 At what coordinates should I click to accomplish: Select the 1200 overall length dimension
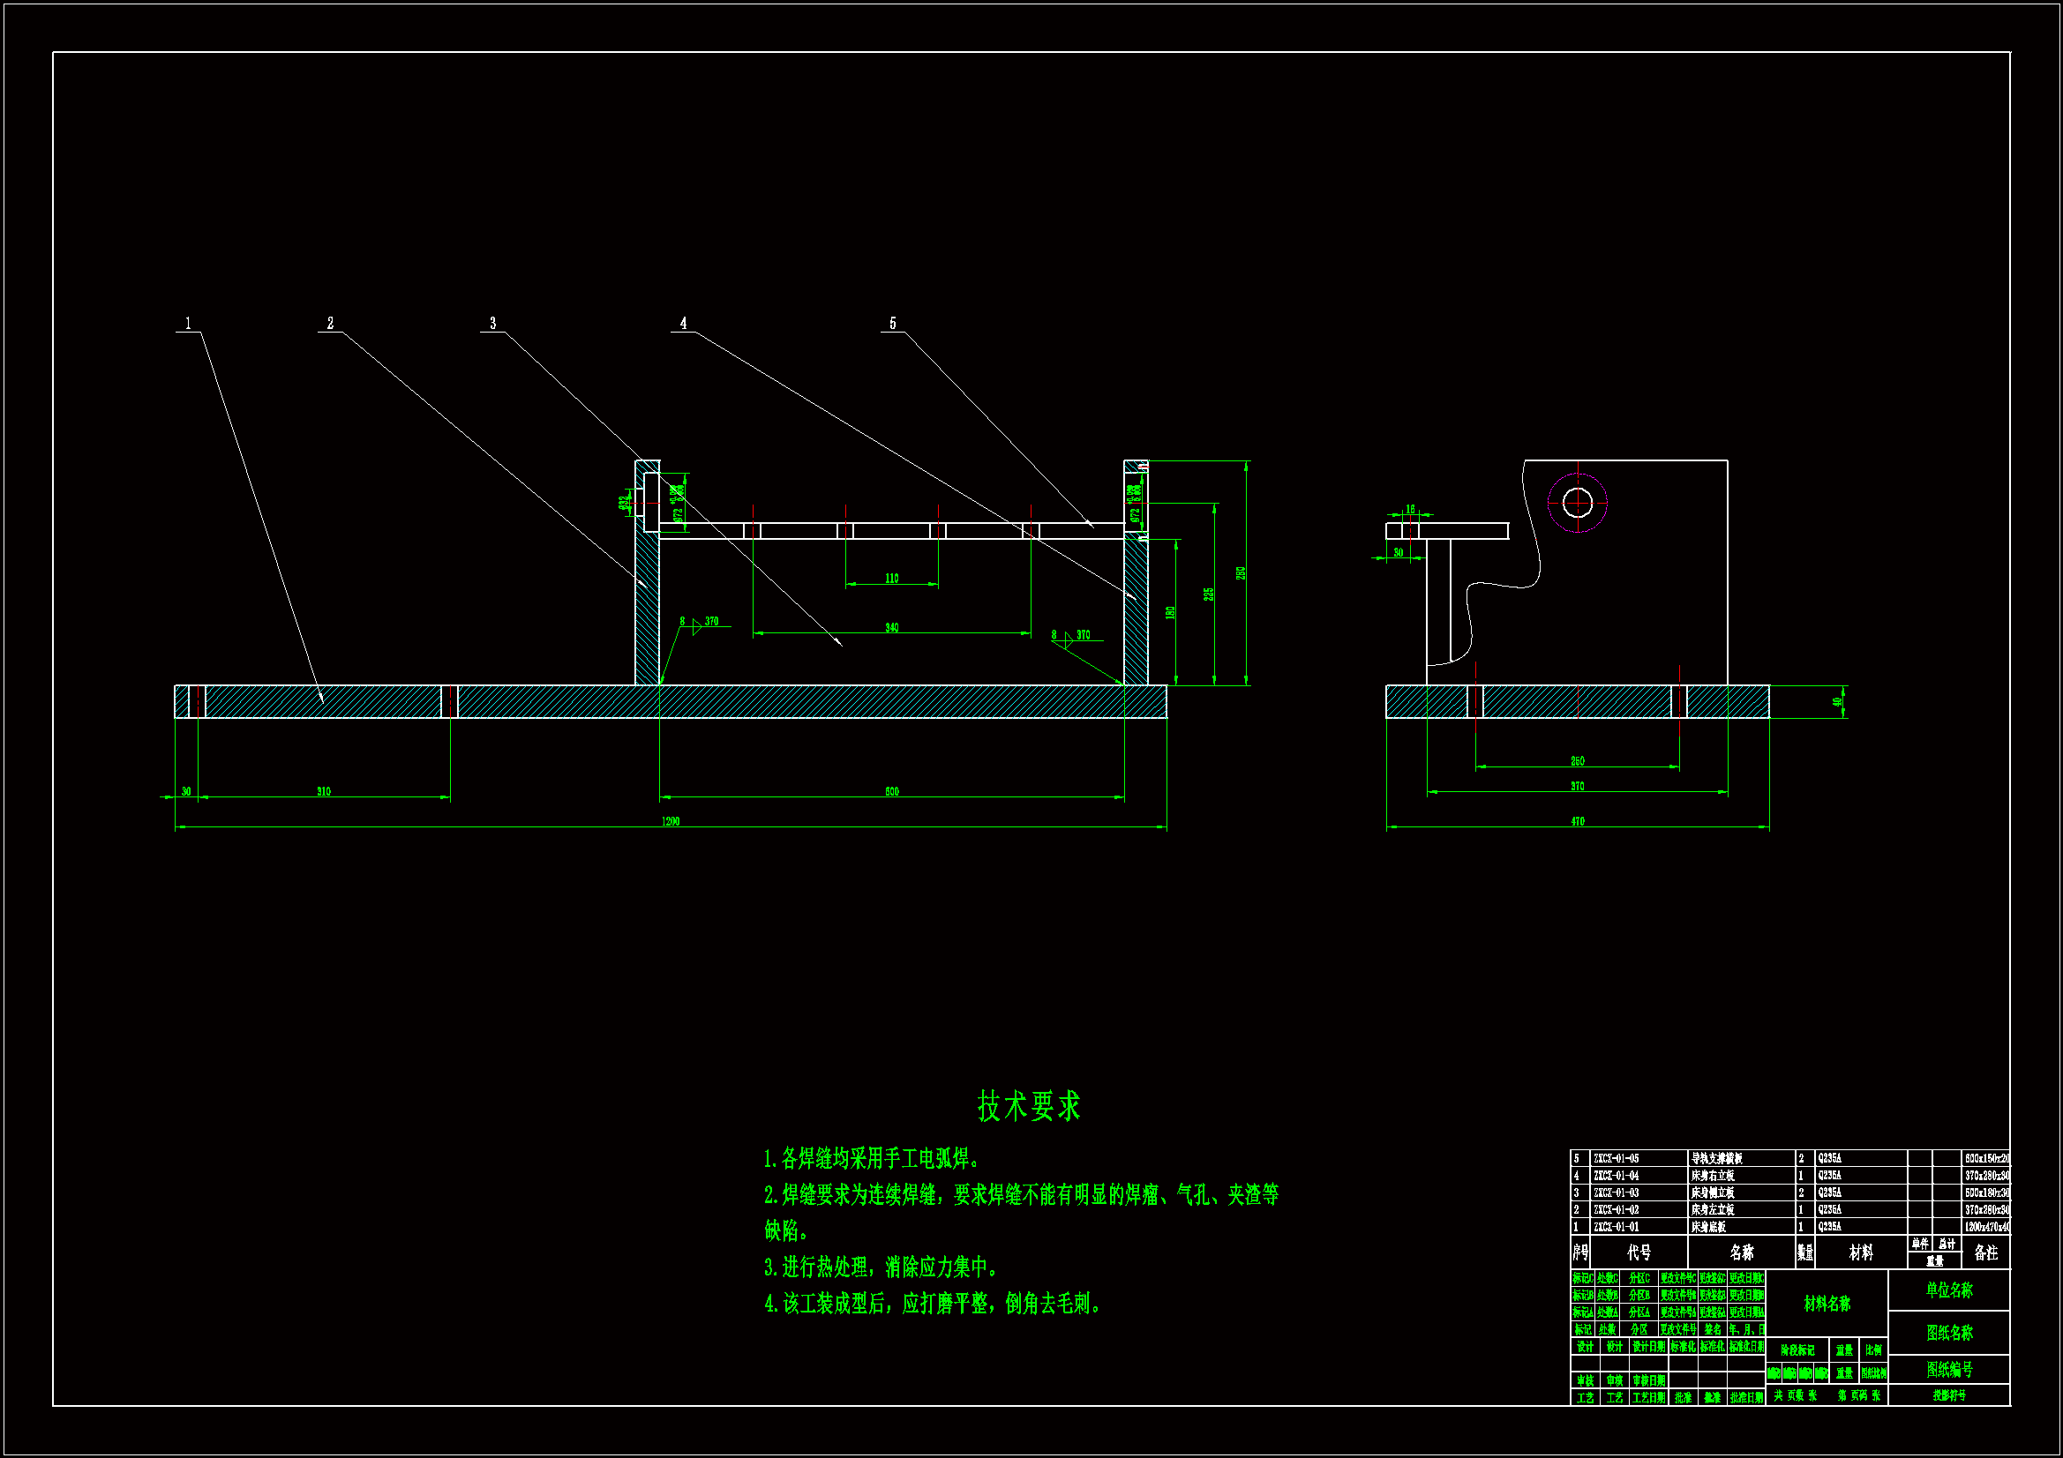point(671,821)
